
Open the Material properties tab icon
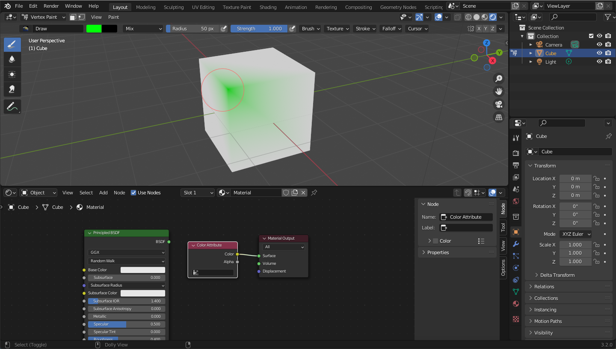(x=516, y=304)
